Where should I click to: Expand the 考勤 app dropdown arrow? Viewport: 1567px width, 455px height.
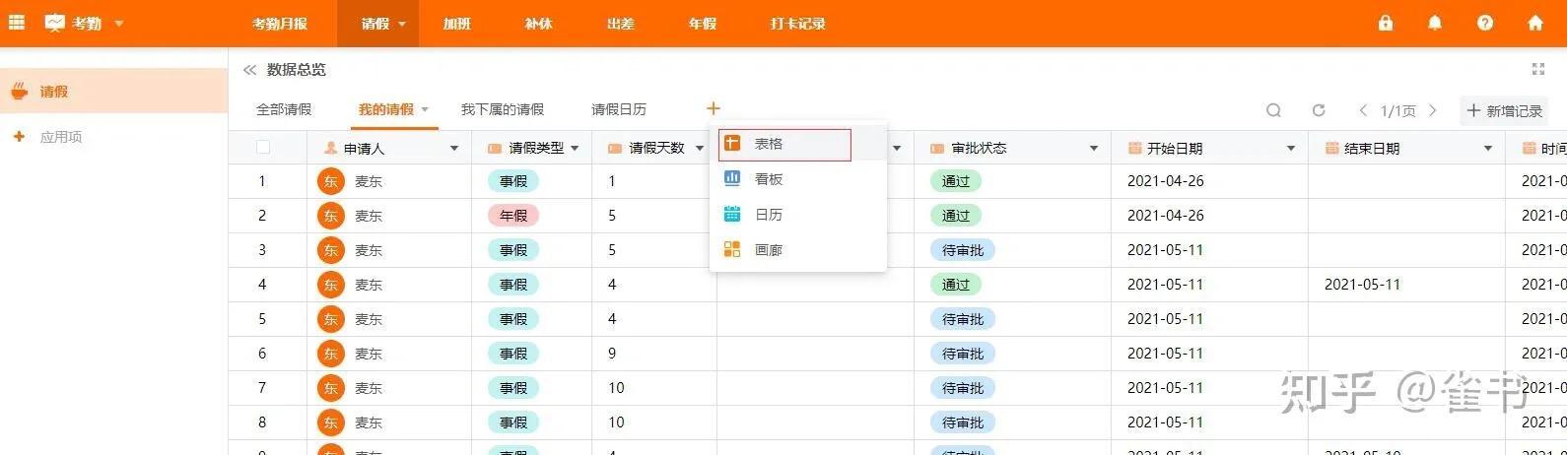pyautogui.click(x=119, y=24)
